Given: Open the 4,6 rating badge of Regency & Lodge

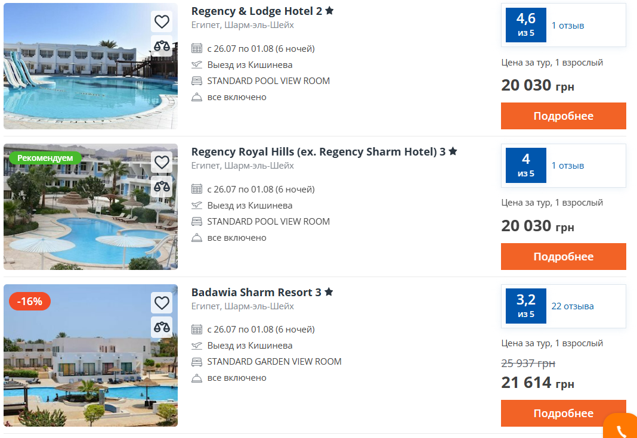Looking at the screenshot, I should pos(525,25).
